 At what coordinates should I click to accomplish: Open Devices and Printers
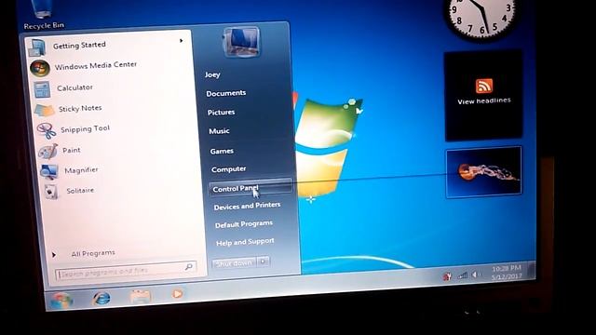pyautogui.click(x=247, y=207)
